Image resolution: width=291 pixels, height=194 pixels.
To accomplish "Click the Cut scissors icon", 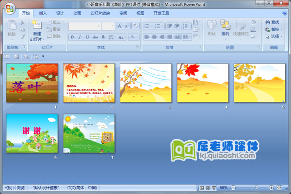I will coord(22,22).
